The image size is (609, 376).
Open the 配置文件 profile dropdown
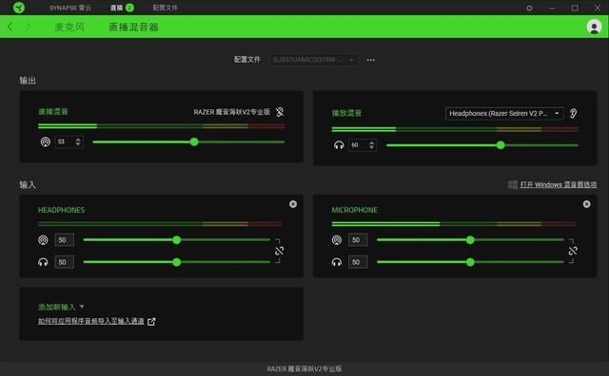(x=313, y=60)
